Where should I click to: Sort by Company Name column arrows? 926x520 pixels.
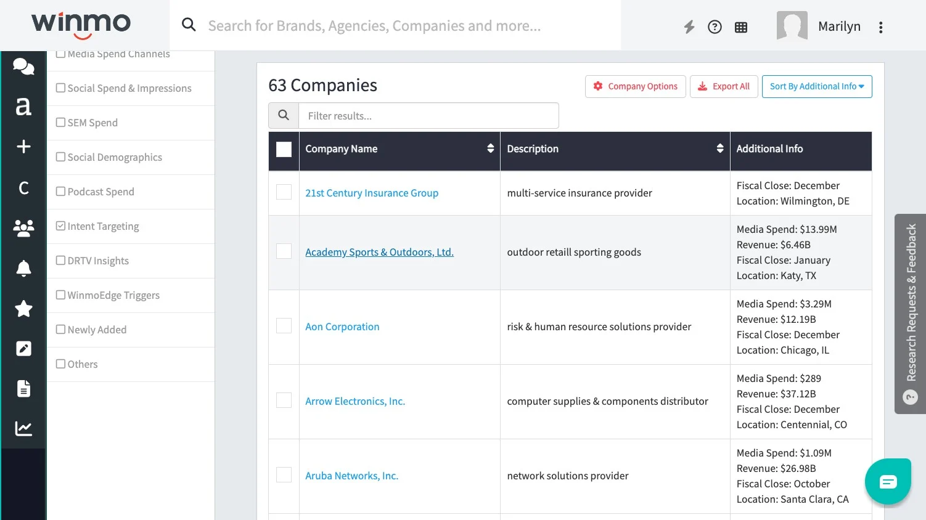490,148
